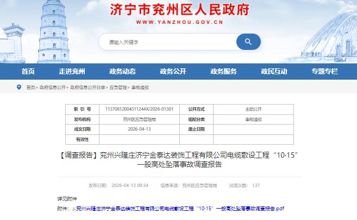357x220 pixels.
Task: Click the blue search magnifier button
Action: [248, 42]
